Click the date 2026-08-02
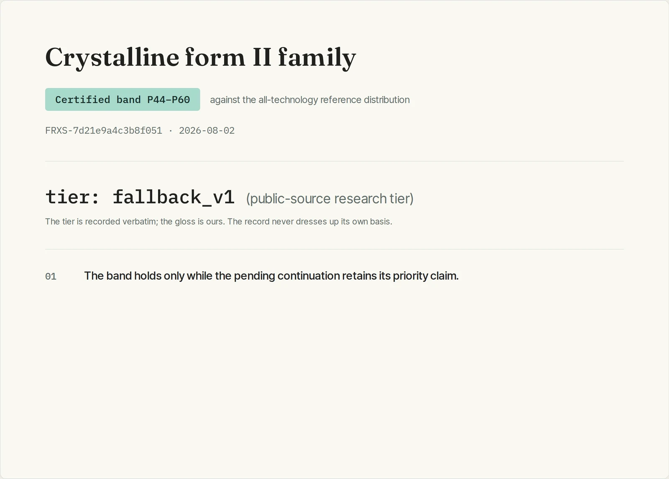The height and width of the screenshot is (479, 669). pyautogui.click(x=207, y=130)
